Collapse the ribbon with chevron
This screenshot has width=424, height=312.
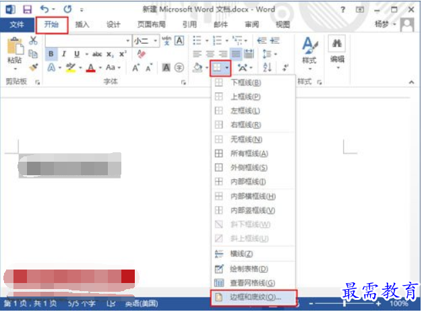pyautogui.click(x=411, y=82)
